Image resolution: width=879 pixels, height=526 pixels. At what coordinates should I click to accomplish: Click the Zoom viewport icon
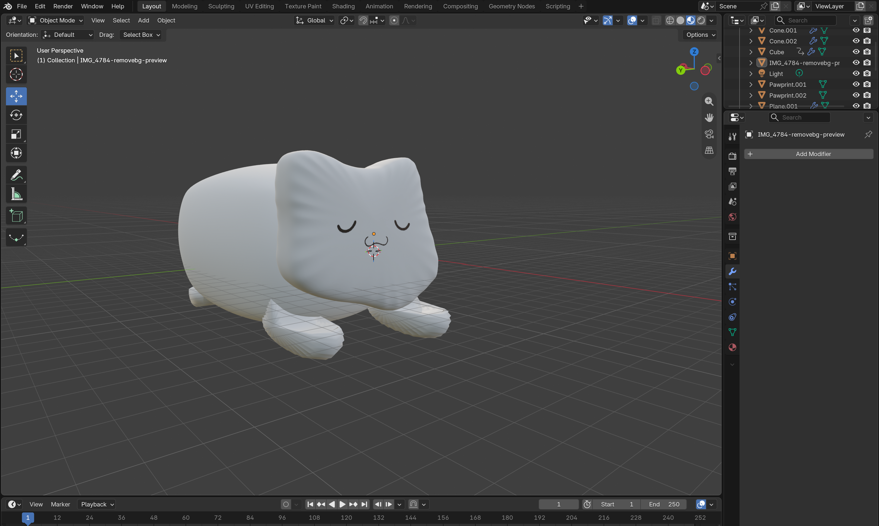click(x=709, y=101)
